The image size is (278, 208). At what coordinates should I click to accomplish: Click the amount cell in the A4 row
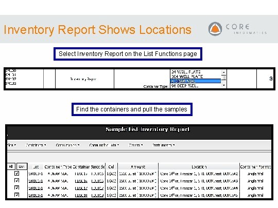[x=137, y=188]
